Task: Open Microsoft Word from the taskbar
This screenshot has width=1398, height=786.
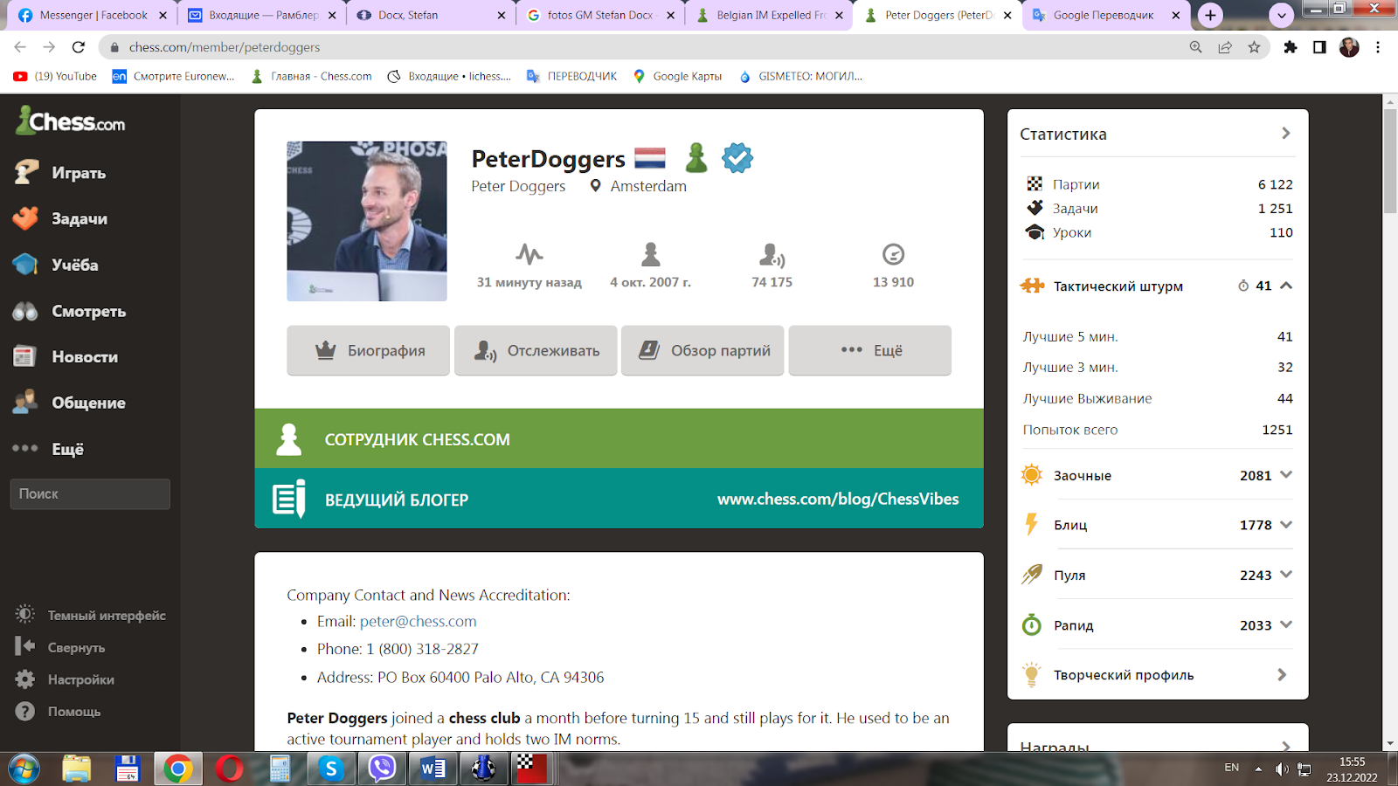Action: [433, 769]
